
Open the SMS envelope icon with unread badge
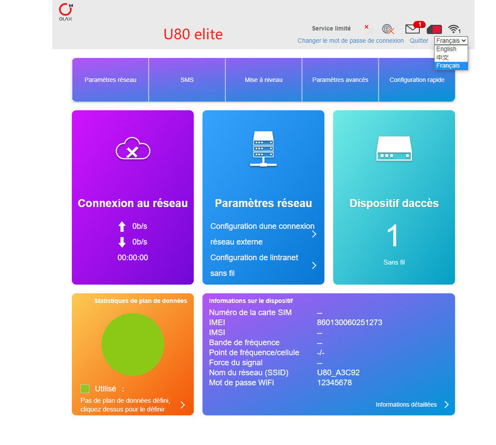coord(413,28)
